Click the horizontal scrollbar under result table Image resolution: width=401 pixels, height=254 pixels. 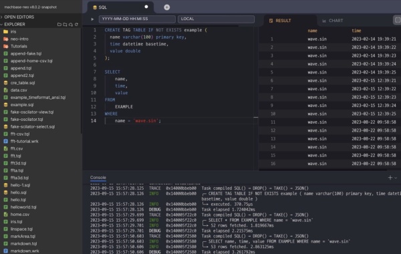(323, 170)
